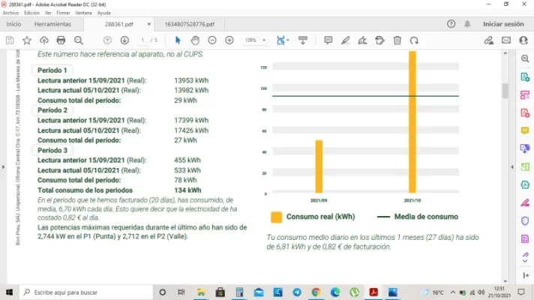
Task: Click the taskbar search box
Action: (x=85, y=292)
